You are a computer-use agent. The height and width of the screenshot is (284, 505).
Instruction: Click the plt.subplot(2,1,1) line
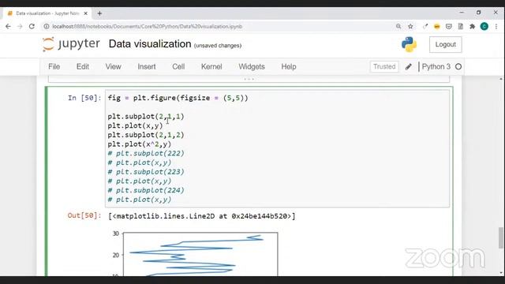pyautogui.click(x=145, y=116)
